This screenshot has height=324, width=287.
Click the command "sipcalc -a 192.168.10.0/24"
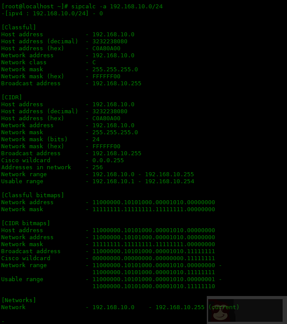[117, 7]
